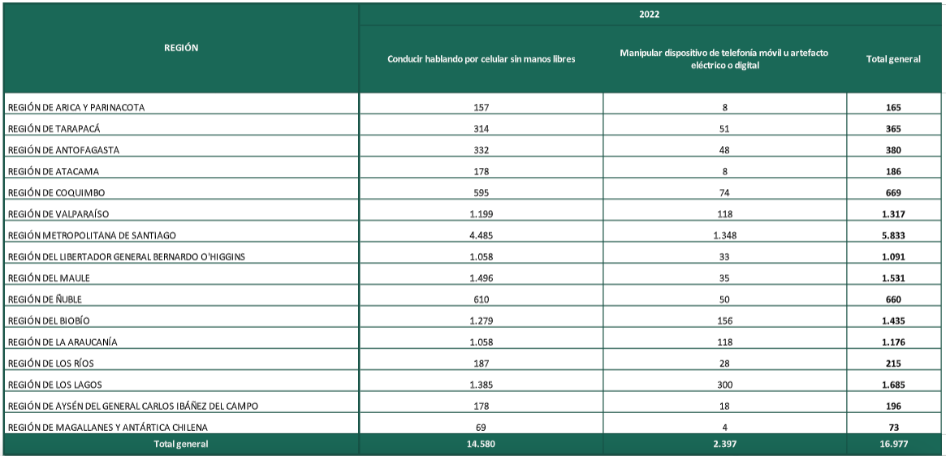Click the Total general footer label

[181, 444]
